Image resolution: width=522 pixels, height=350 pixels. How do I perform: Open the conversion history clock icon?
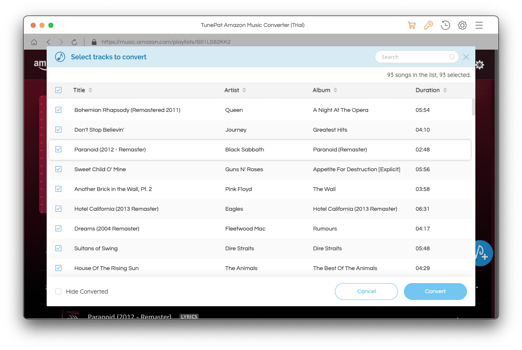[x=446, y=25]
